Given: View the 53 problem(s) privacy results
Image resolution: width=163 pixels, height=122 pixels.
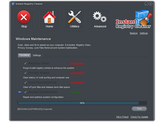Looking at the screenshot, I should [x=77, y=73].
